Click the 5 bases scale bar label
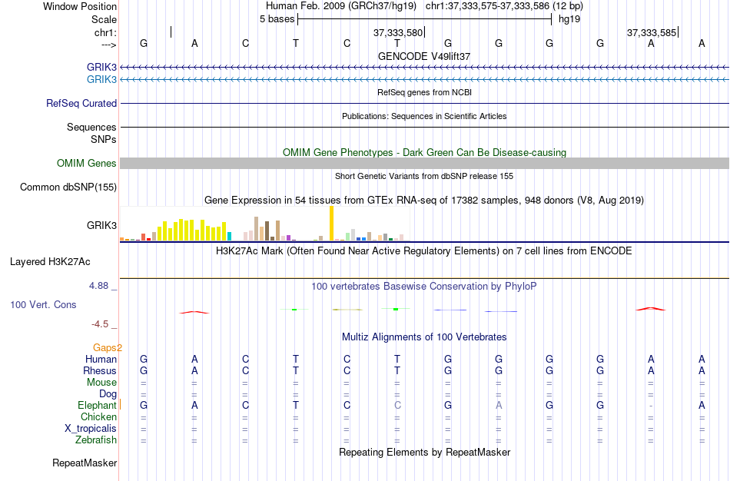 277,19
